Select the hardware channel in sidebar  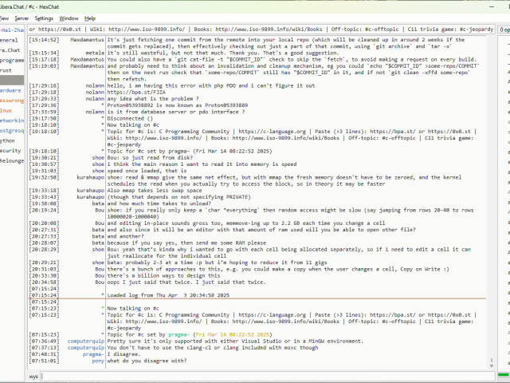pos(10,91)
